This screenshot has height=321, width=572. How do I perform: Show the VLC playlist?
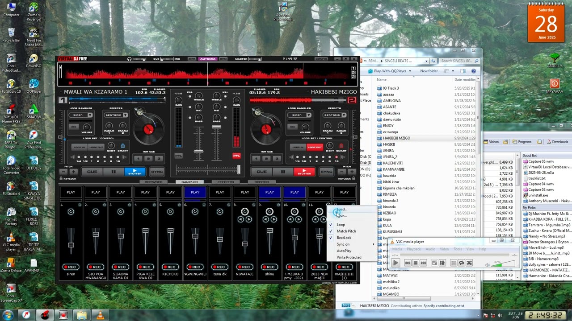454,263
